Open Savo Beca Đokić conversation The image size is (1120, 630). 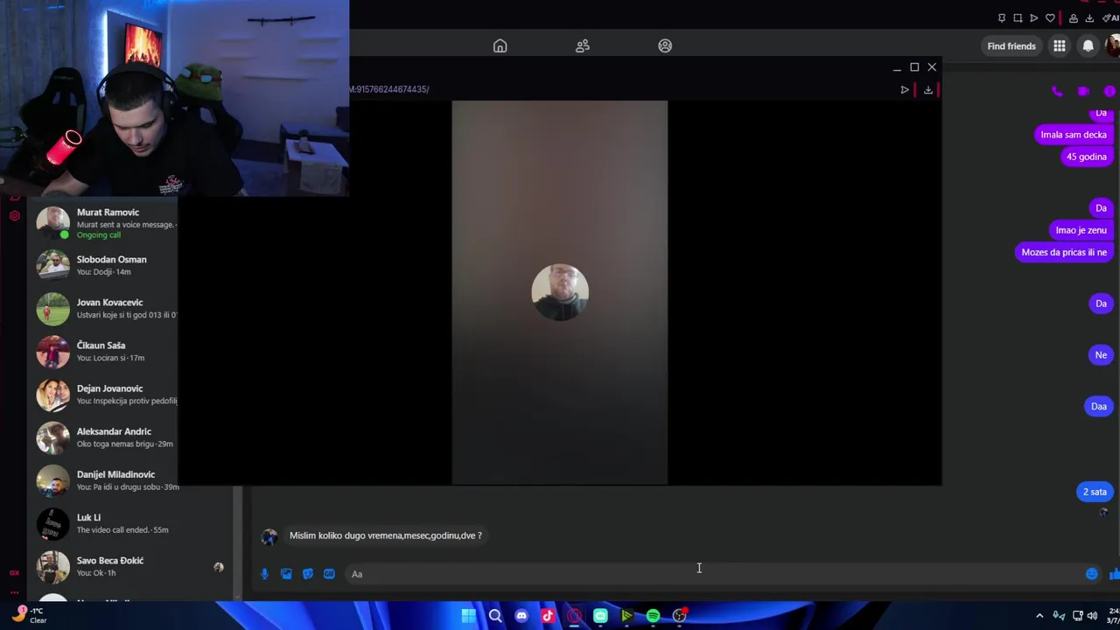point(131,565)
